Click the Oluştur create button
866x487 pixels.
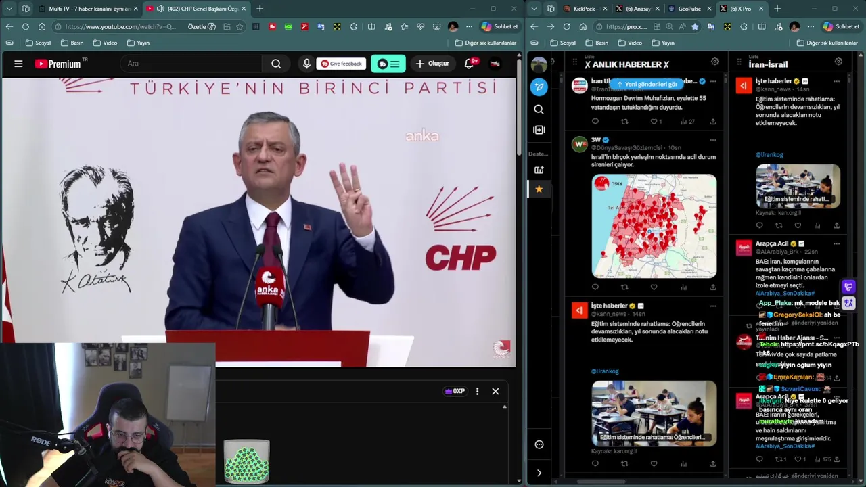[432, 64]
